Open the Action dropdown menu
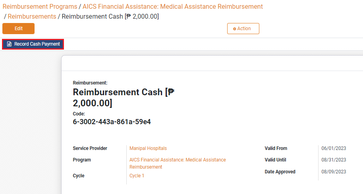 (x=243, y=29)
